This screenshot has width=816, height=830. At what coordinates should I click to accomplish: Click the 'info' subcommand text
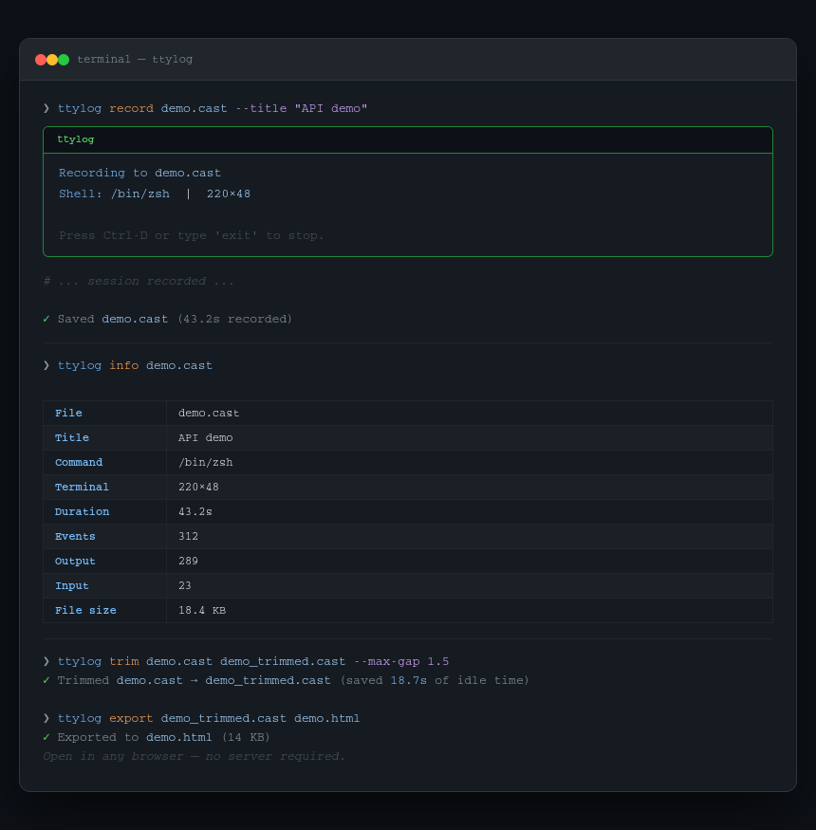124,365
